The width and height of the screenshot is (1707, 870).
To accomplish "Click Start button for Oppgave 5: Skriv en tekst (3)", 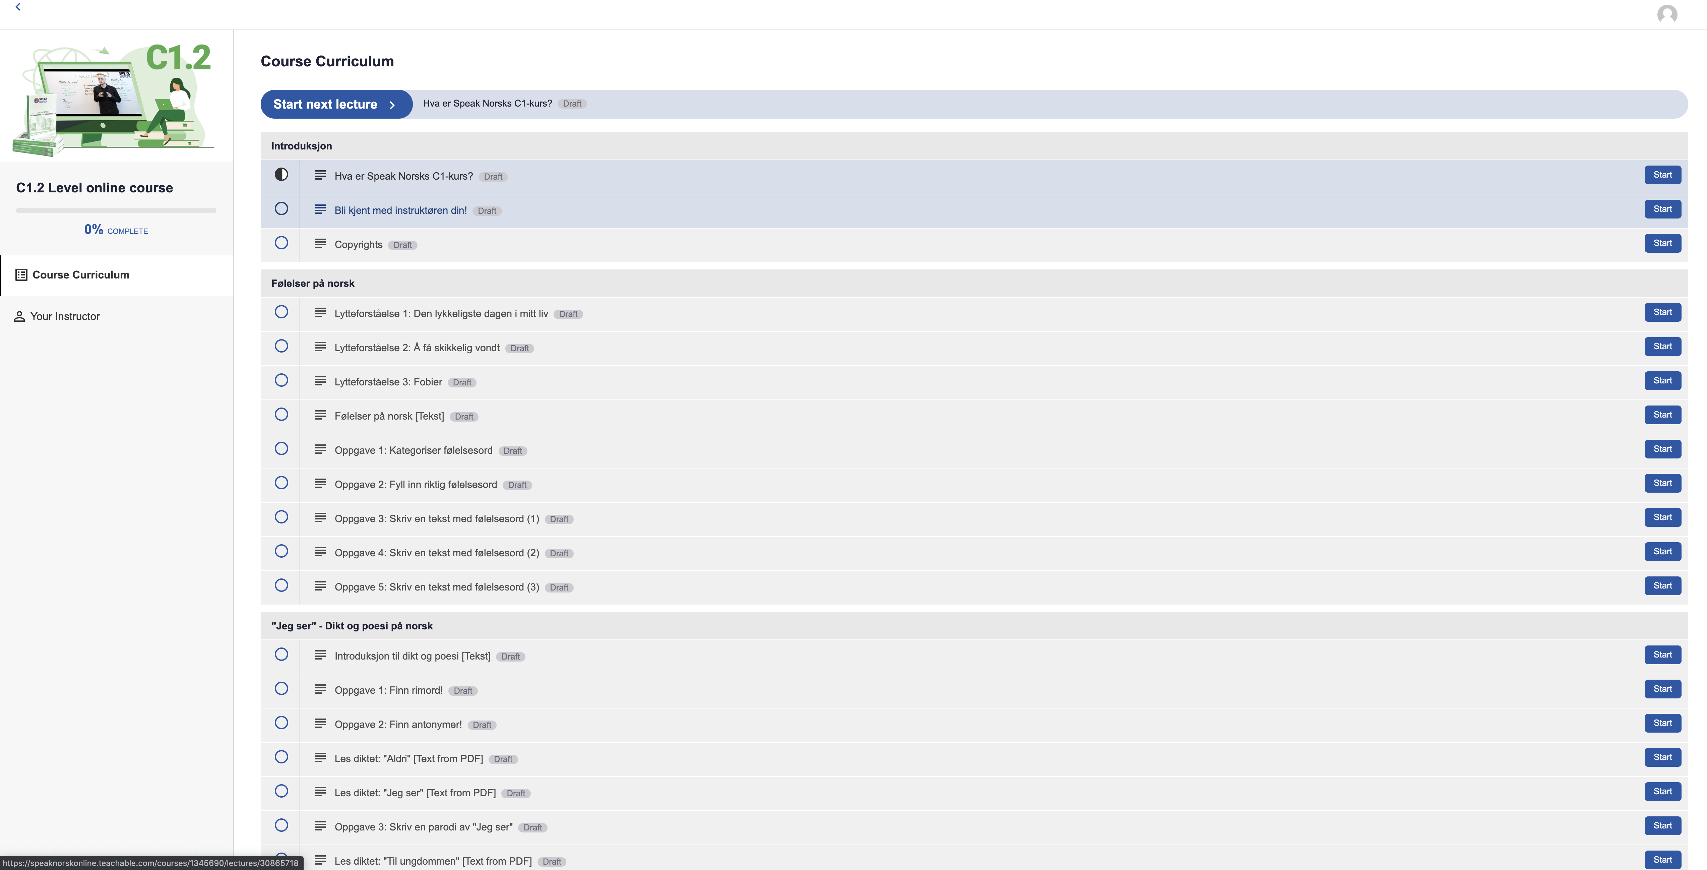I will (1662, 586).
